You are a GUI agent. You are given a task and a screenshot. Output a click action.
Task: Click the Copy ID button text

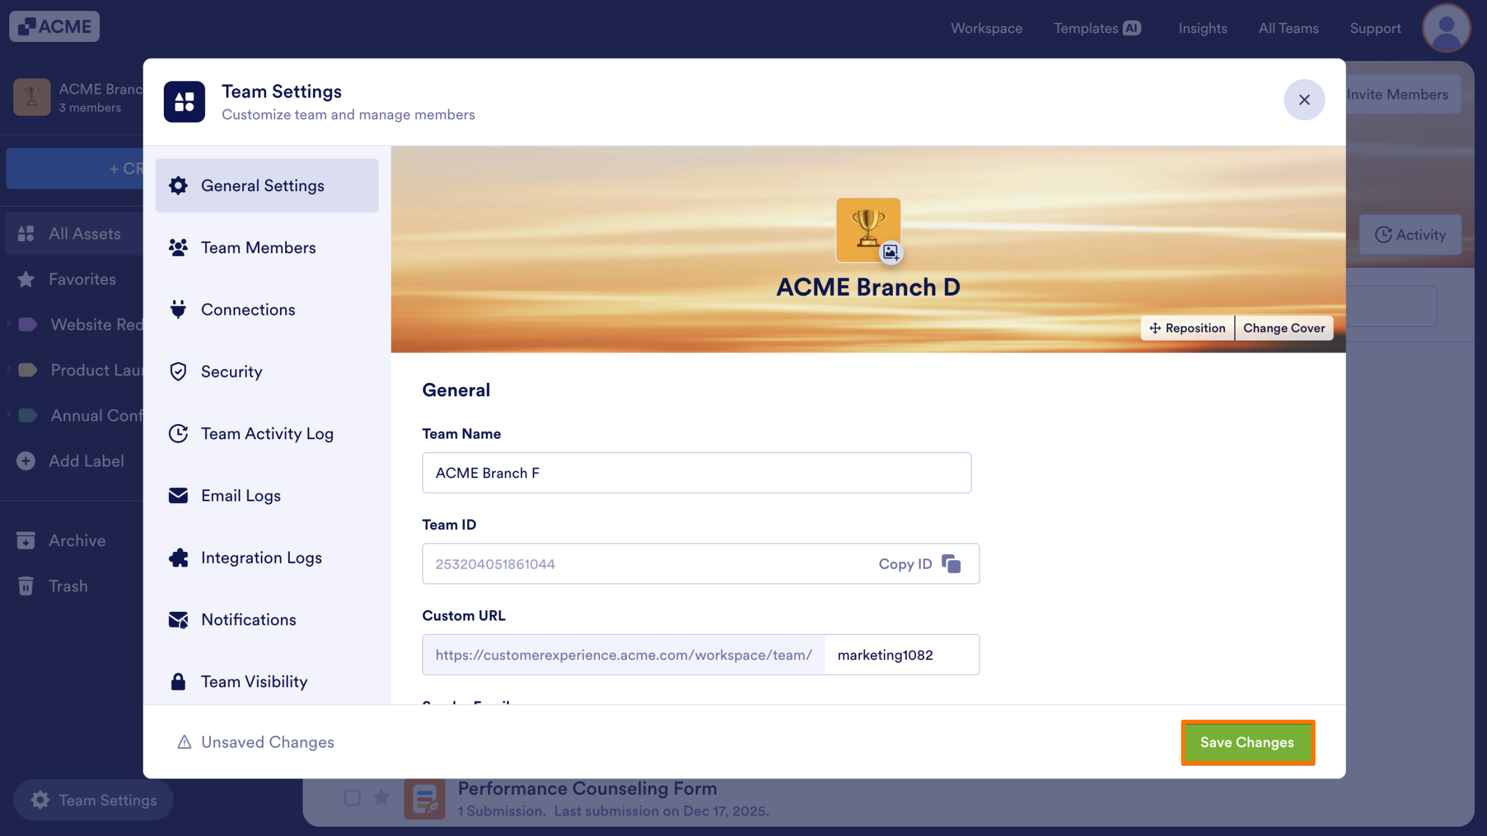(905, 564)
